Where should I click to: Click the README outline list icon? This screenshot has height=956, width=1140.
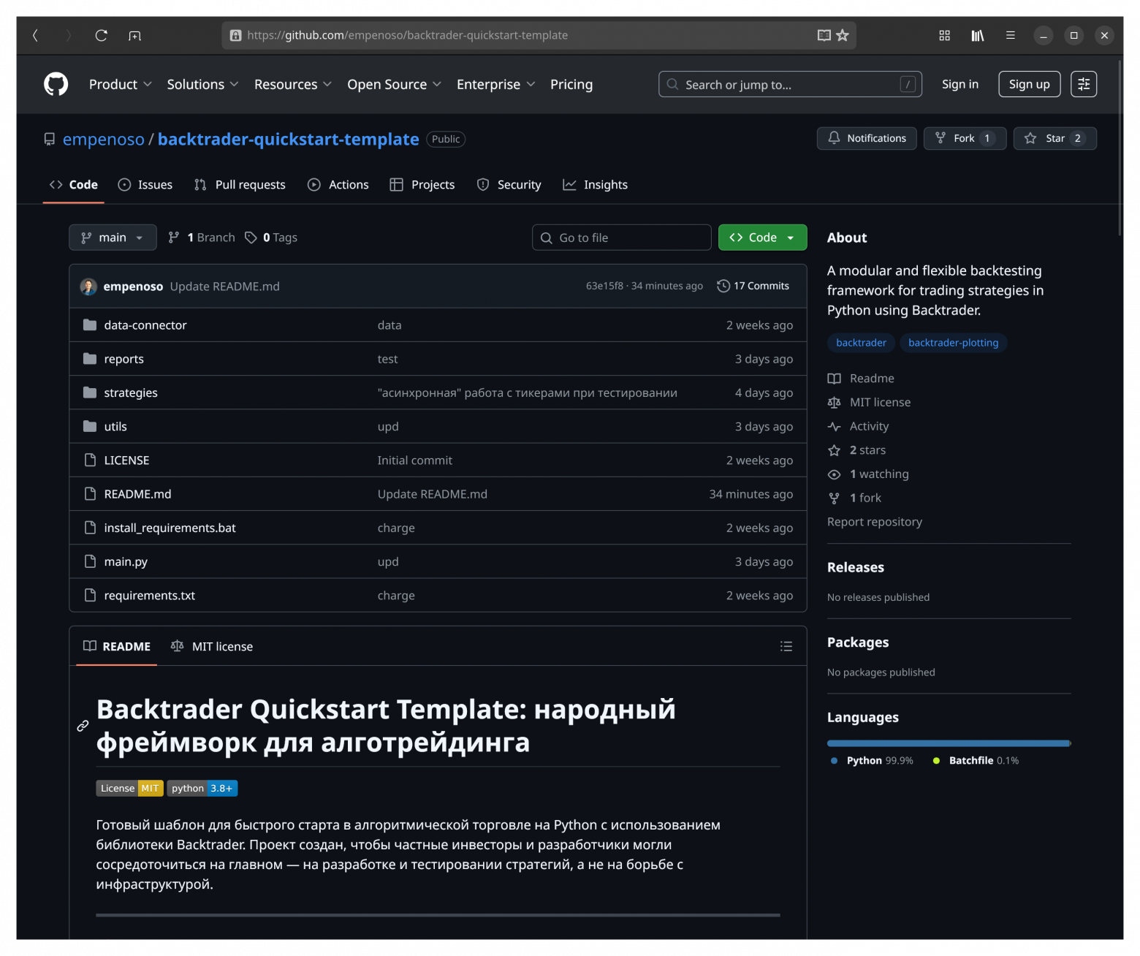click(786, 646)
